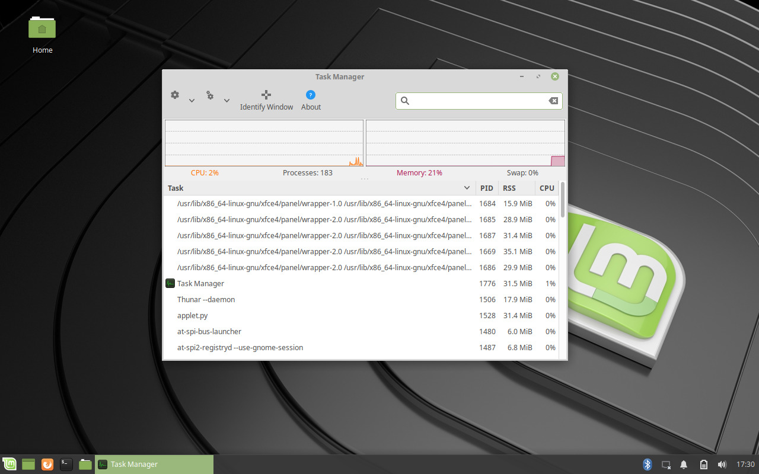The width and height of the screenshot is (759, 474).
Task: Click inside the process search field
Action: click(x=474, y=101)
